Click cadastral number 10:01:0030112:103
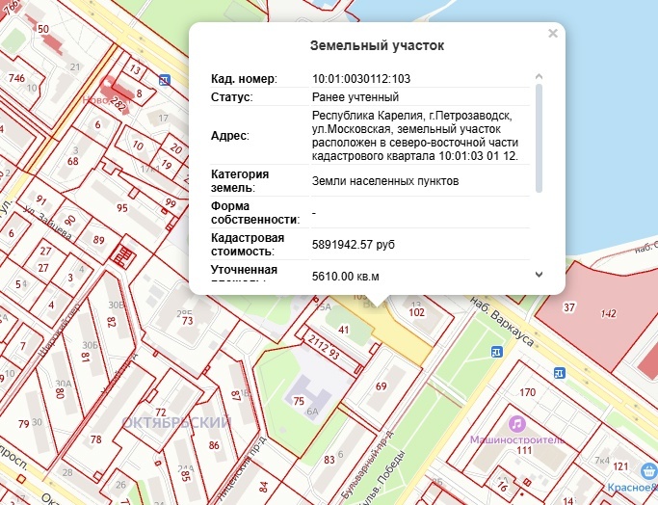Screen dimensions: 658x505 click(361, 78)
